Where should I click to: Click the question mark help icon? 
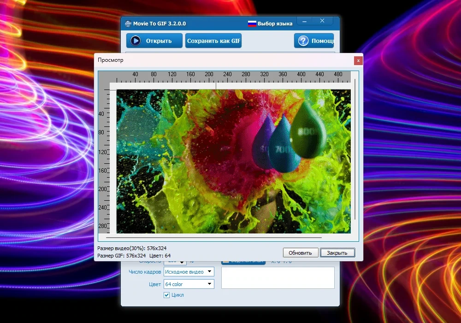click(x=303, y=41)
